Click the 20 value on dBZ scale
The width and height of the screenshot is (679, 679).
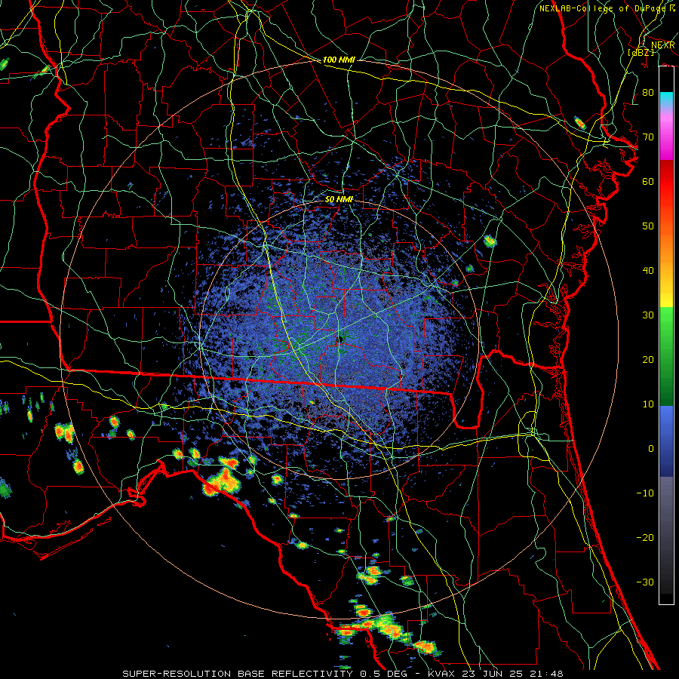tap(648, 360)
